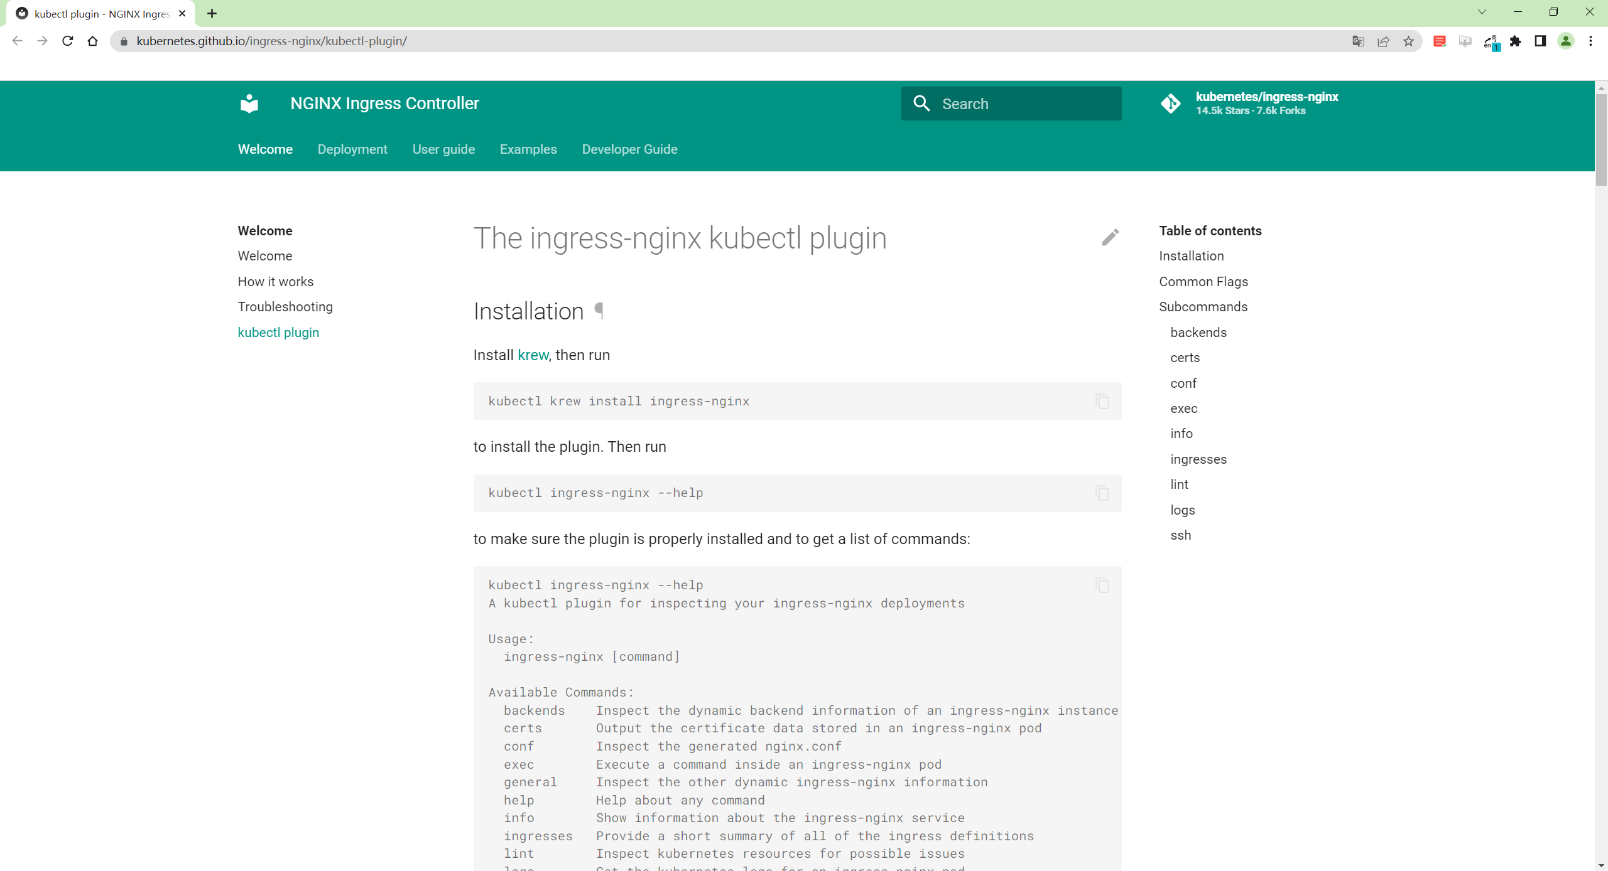Click the scrollbar down arrow

[1601, 865]
